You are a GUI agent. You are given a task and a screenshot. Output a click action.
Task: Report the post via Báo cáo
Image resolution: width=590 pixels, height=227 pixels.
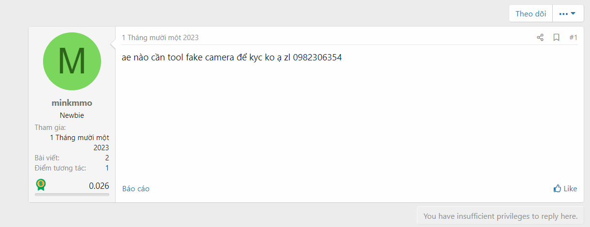(136, 189)
